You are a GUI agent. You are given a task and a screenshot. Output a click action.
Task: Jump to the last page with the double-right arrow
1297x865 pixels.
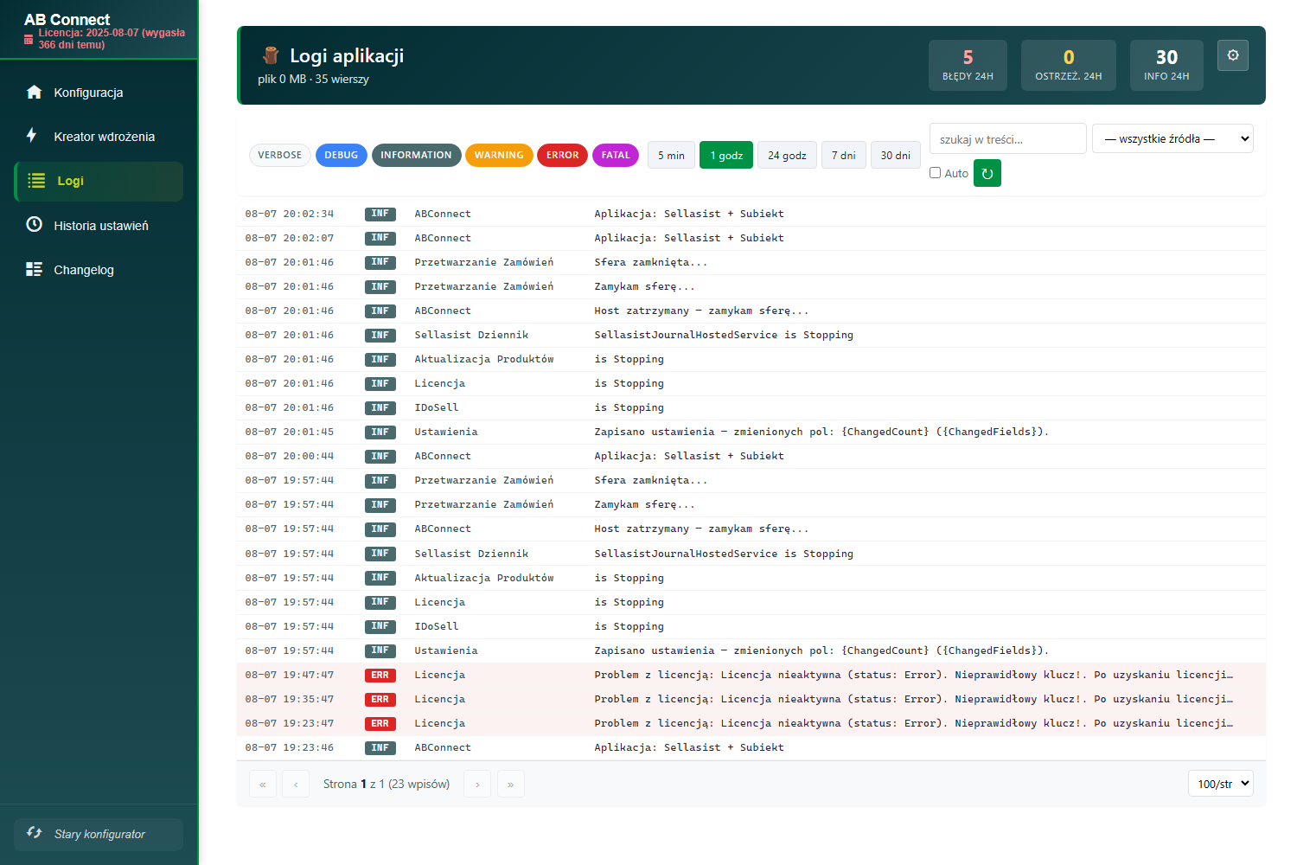tap(511, 785)
